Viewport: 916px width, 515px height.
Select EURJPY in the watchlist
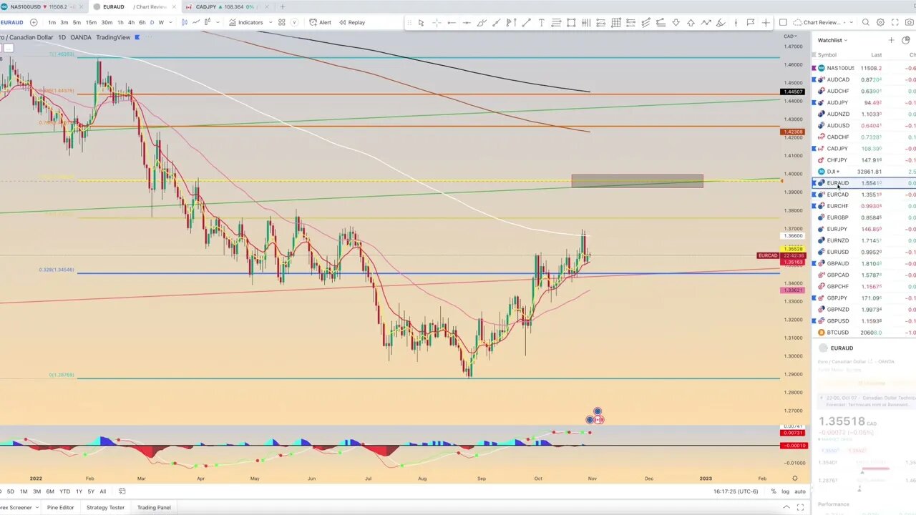coord(864,229)
